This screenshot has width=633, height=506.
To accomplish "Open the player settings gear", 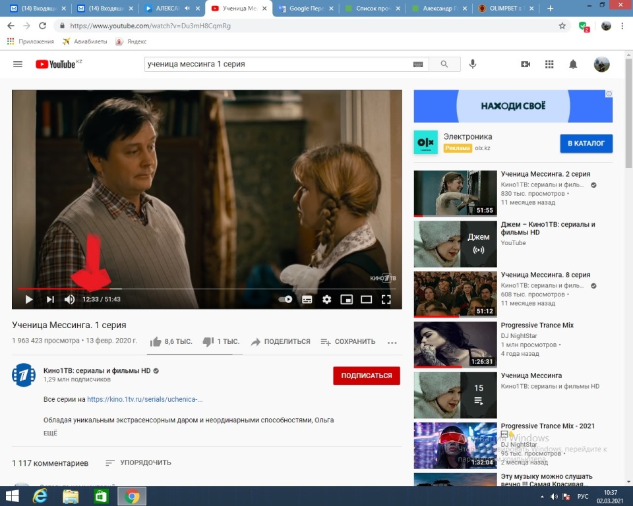I will [326, 299].
